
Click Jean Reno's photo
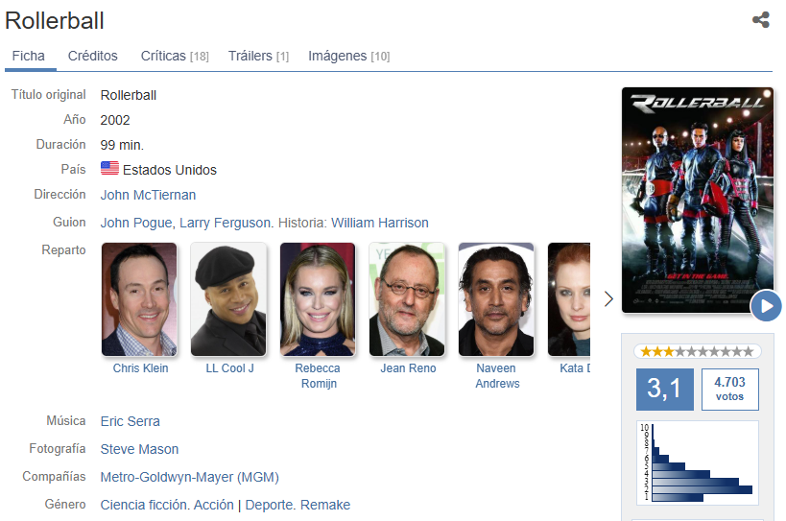point(407,299)
